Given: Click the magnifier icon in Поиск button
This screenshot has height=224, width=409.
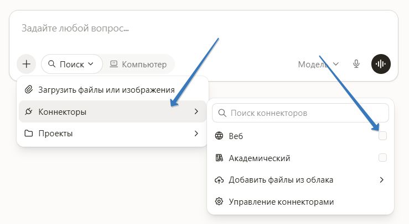Looking at the screenshot, I should point(52,64).
